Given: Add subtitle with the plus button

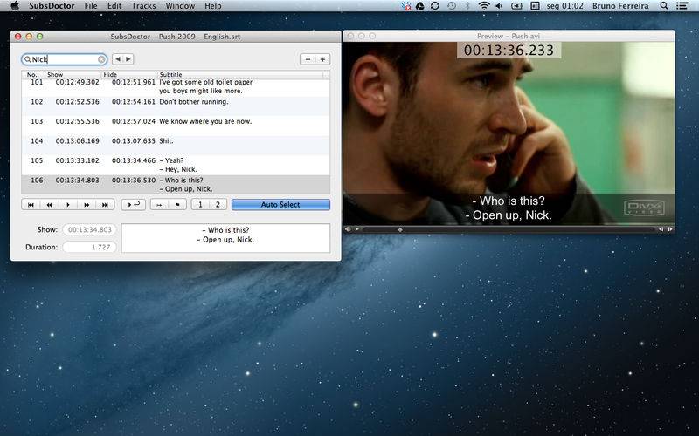Looking at the screenshot, I should [322, 59].
